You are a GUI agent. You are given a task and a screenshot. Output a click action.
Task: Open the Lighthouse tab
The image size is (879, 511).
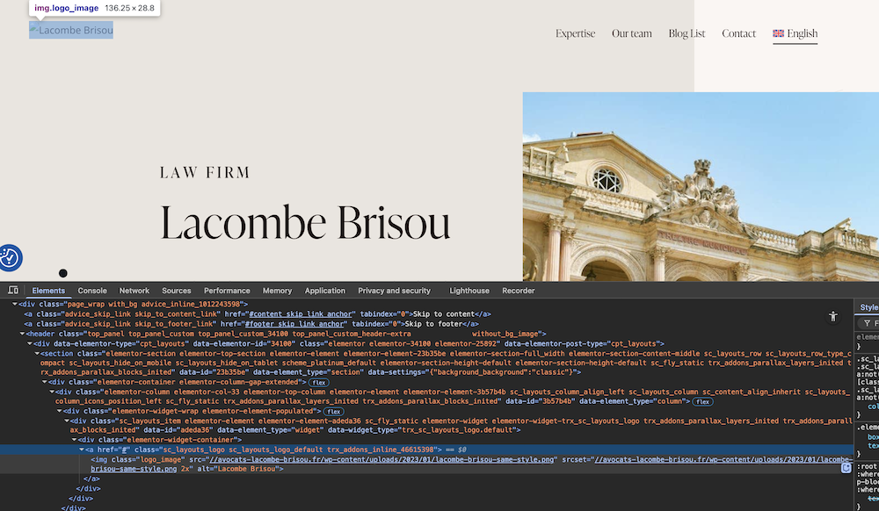(469, 291)
